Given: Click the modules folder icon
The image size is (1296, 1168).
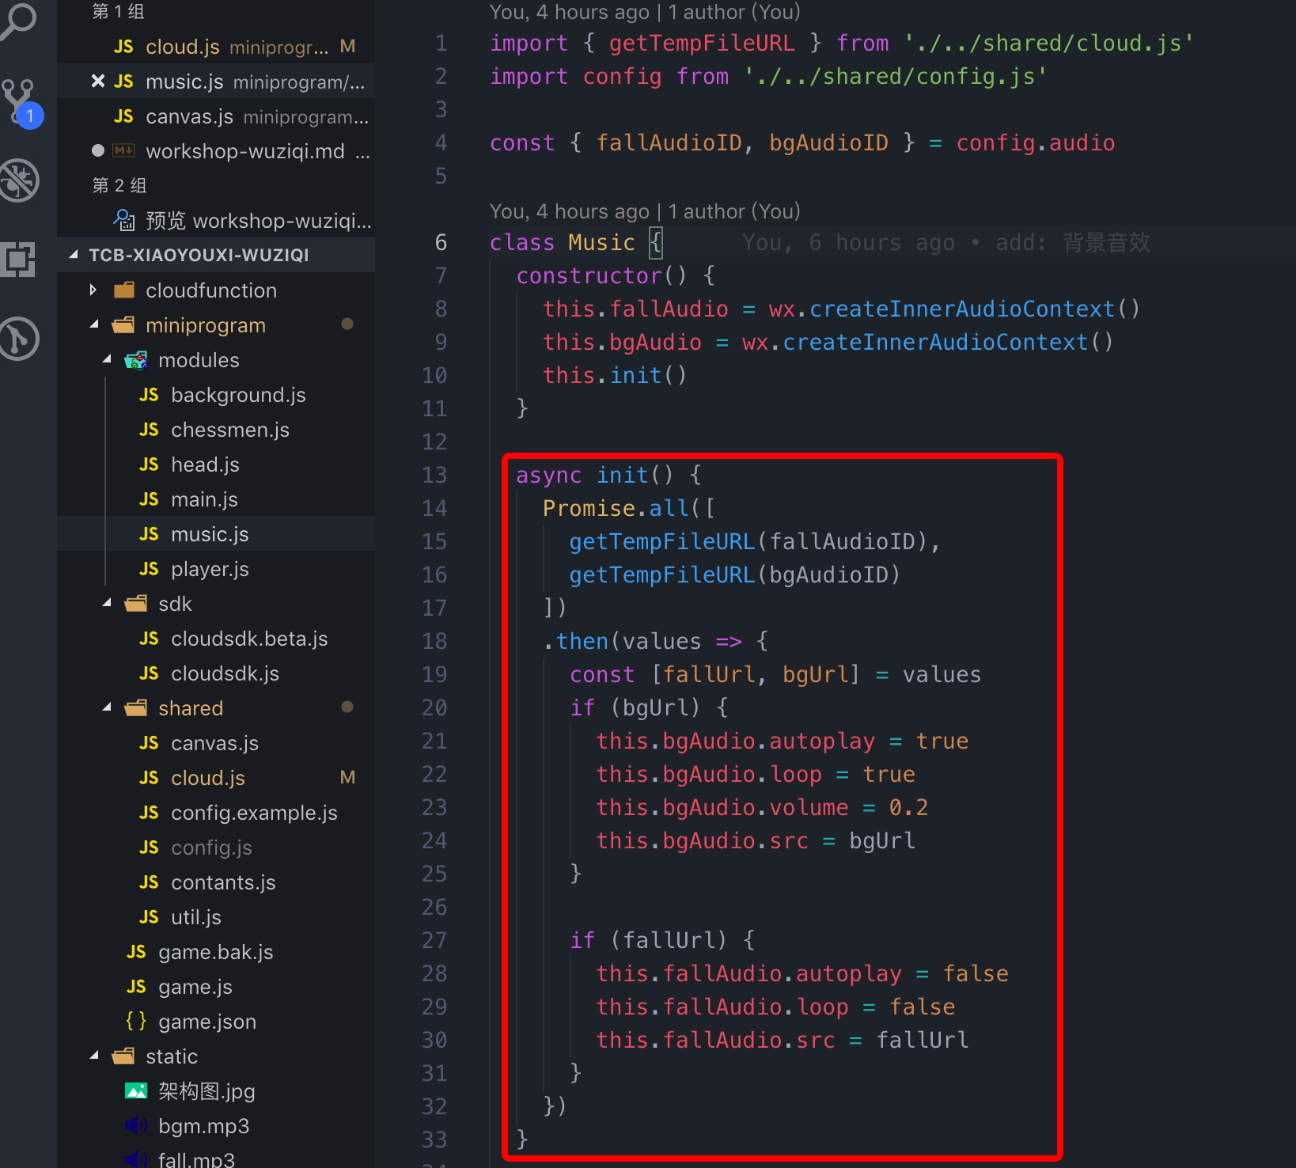Looking at the screenshot, I should coord(136,360).
